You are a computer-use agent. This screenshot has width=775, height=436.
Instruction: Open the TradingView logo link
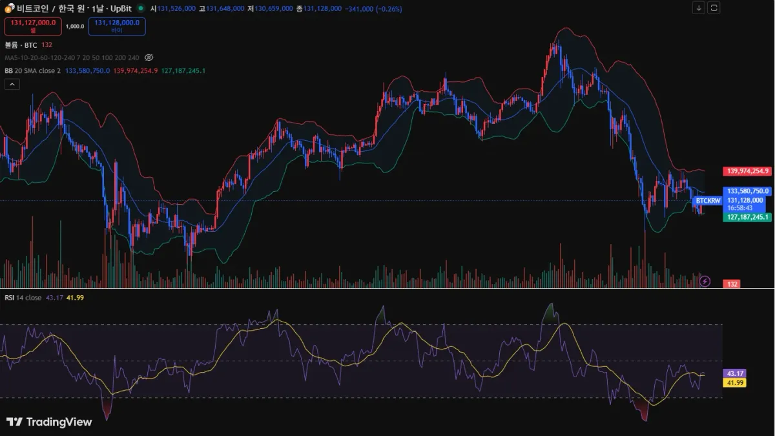49,422
